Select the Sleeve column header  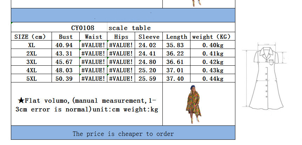click(149, 37)
